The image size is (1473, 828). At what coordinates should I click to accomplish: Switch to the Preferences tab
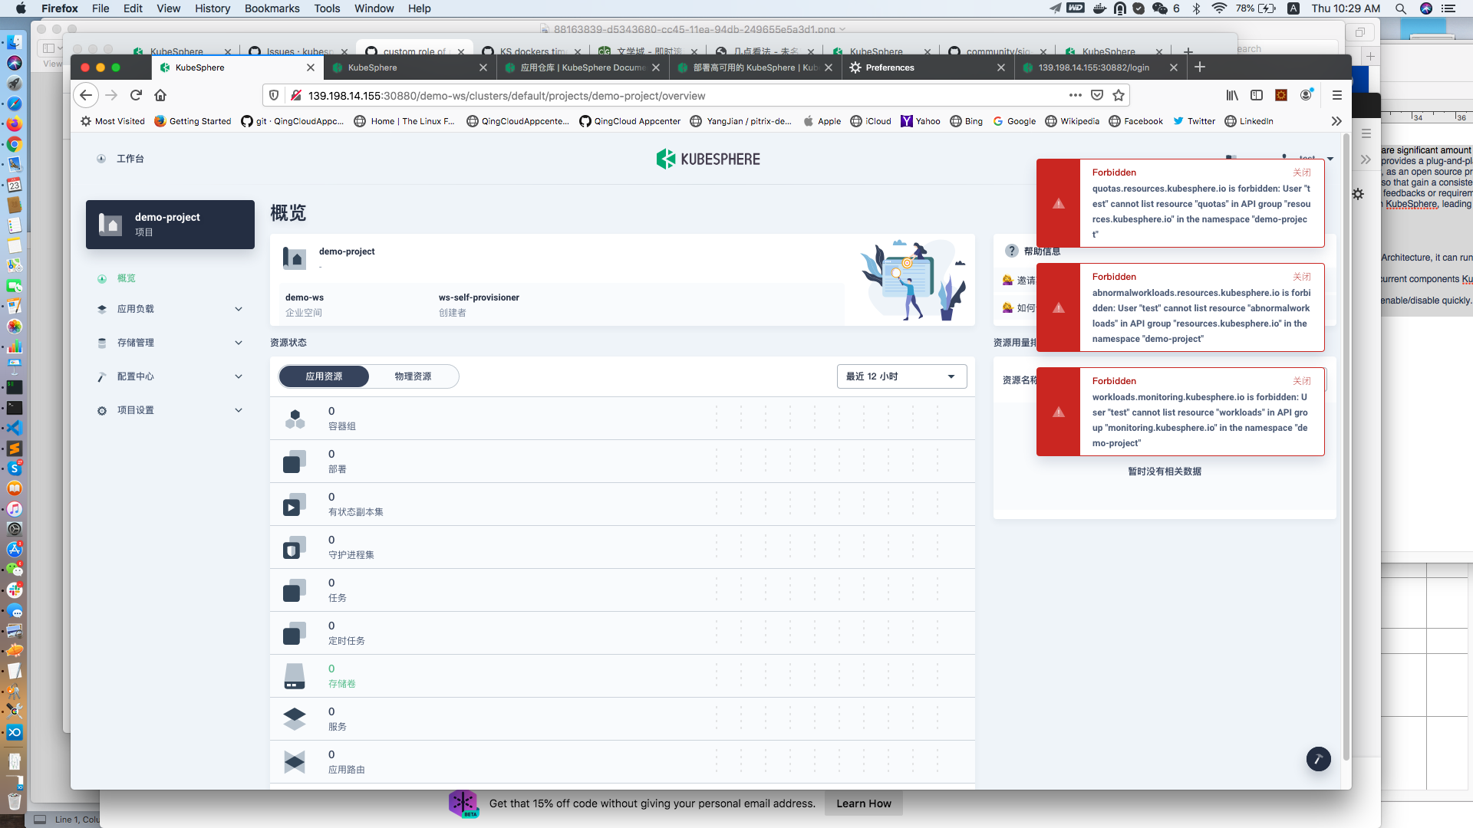(928, 67)
